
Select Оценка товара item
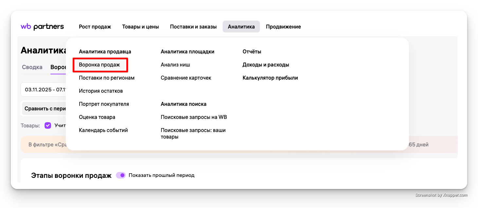97,117
